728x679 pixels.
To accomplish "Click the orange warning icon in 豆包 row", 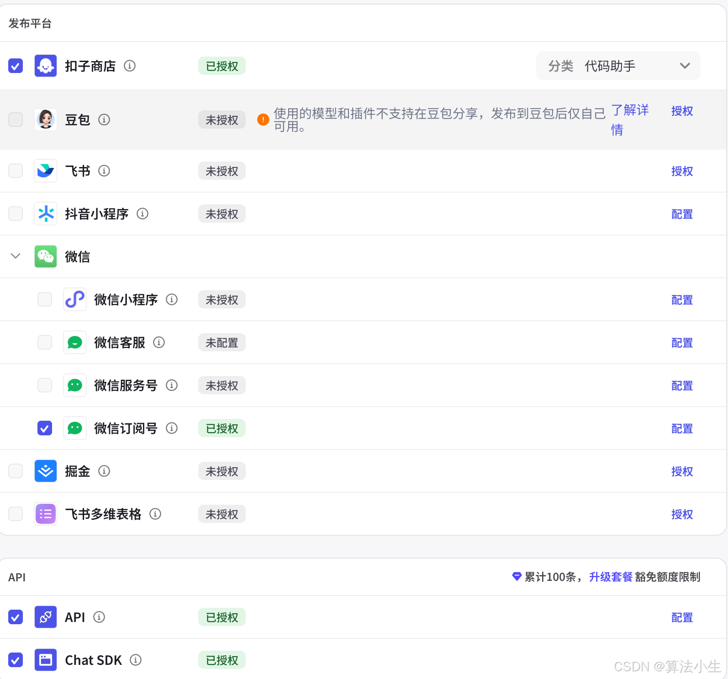I will coord(263,120).
